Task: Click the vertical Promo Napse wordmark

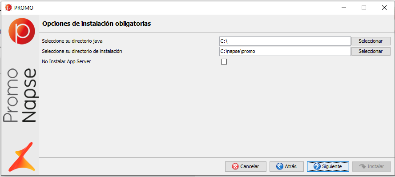Action: 20,96
